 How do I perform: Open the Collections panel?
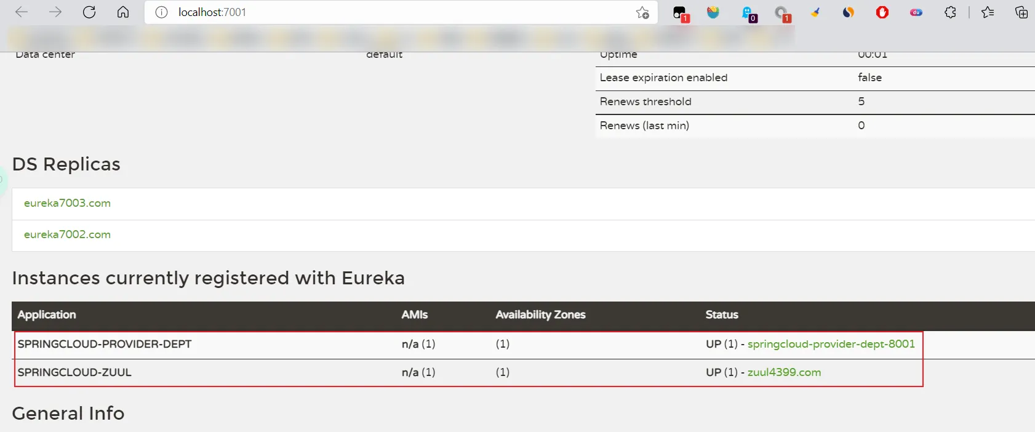click(x=1021, y=12)
